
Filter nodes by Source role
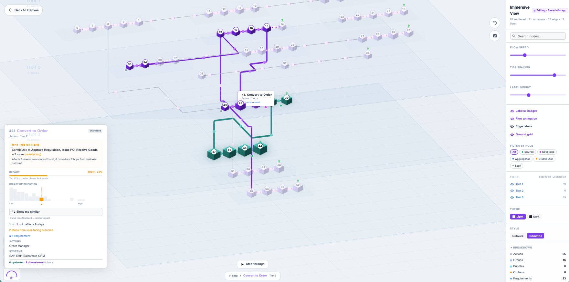tap(528, 152)
